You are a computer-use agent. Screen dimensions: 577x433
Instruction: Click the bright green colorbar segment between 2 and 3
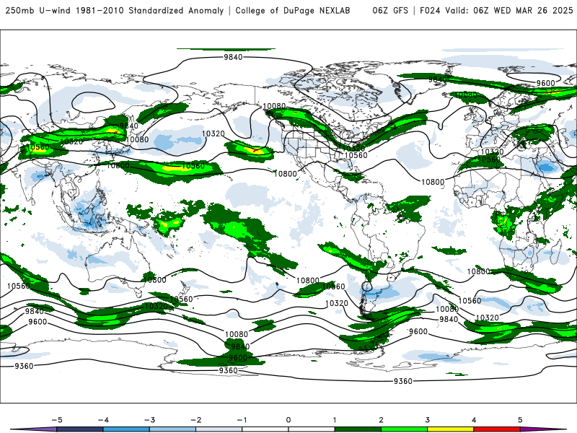(x=404, y=429)
